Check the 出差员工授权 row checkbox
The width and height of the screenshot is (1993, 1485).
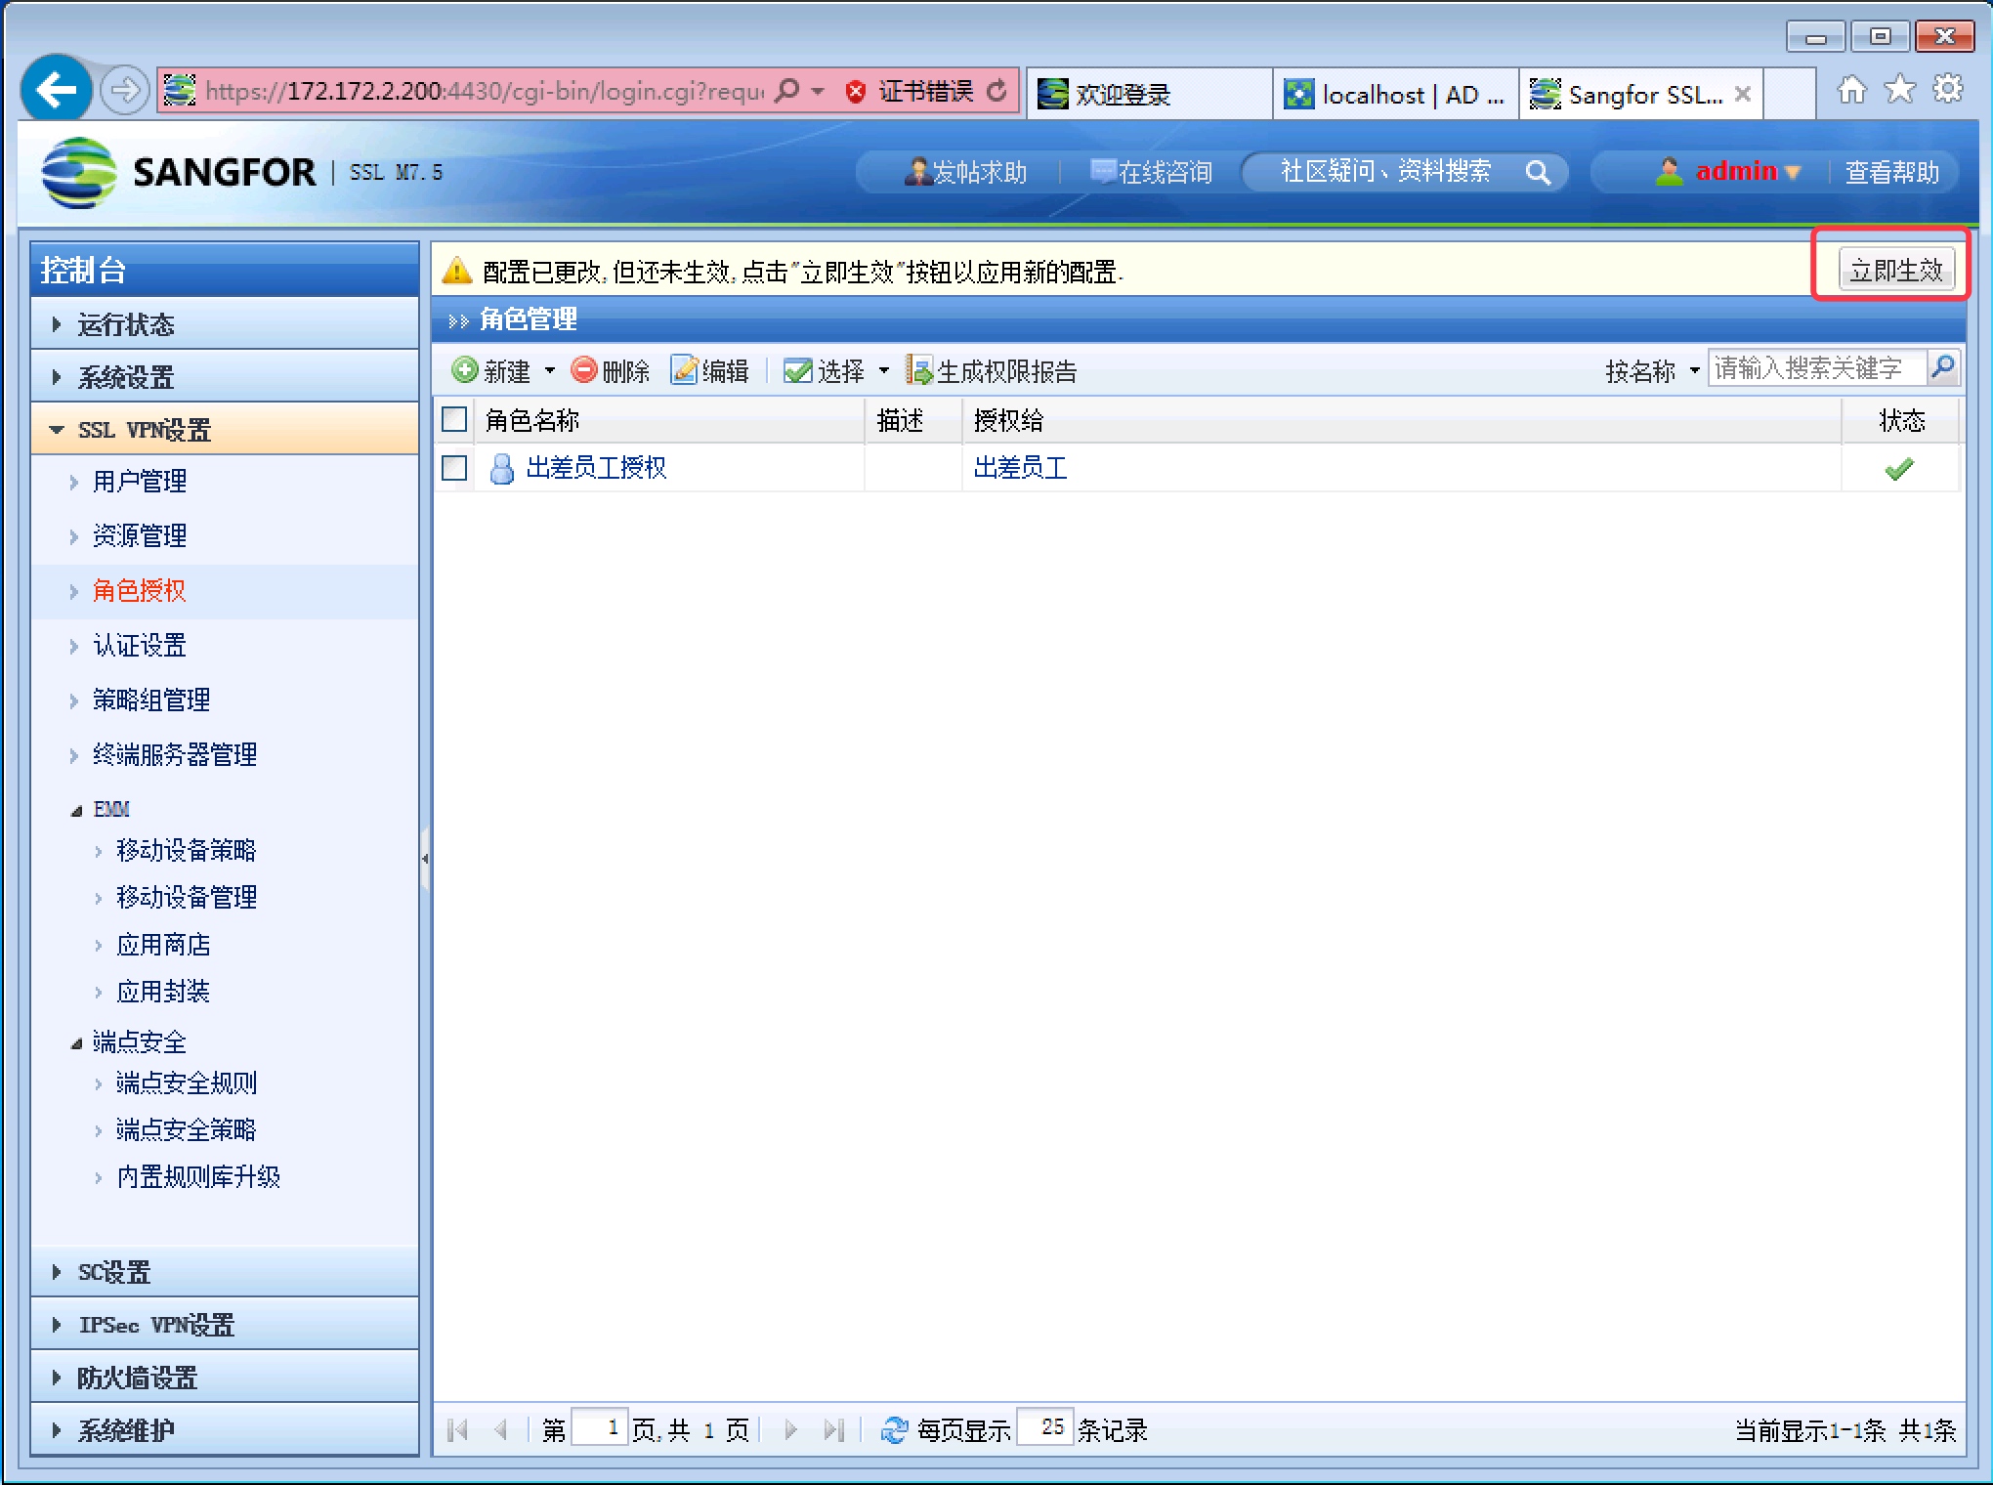tap(454, 468)
